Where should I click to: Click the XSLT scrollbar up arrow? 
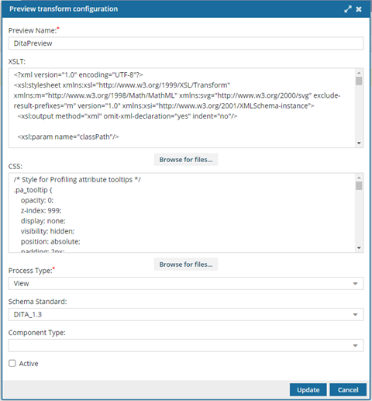(359, 73)
